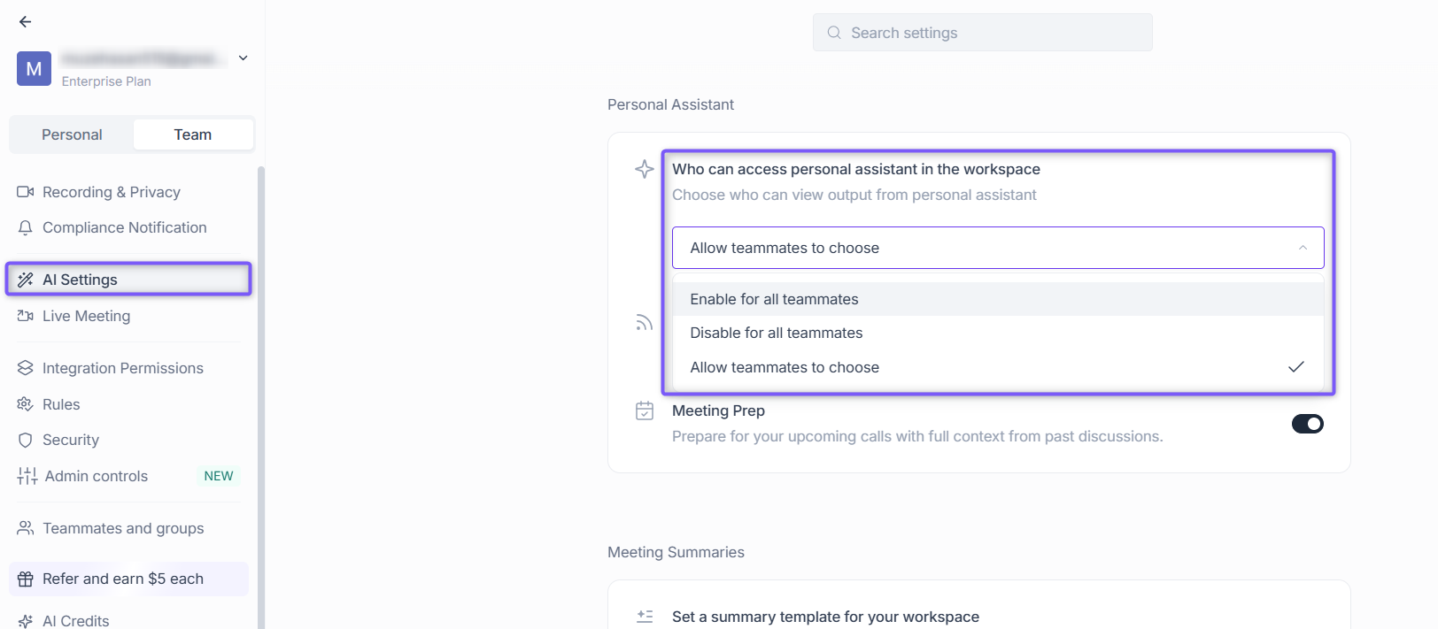1438x629 pixels.
Task: Open the AI Settings page
Action: pyautogui.click(x=129, y=280)
